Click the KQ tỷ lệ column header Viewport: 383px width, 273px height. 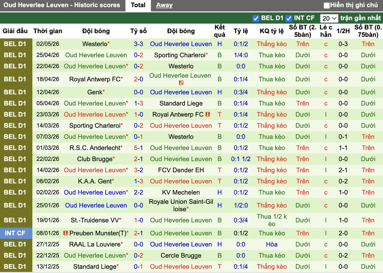coord(272,31)
